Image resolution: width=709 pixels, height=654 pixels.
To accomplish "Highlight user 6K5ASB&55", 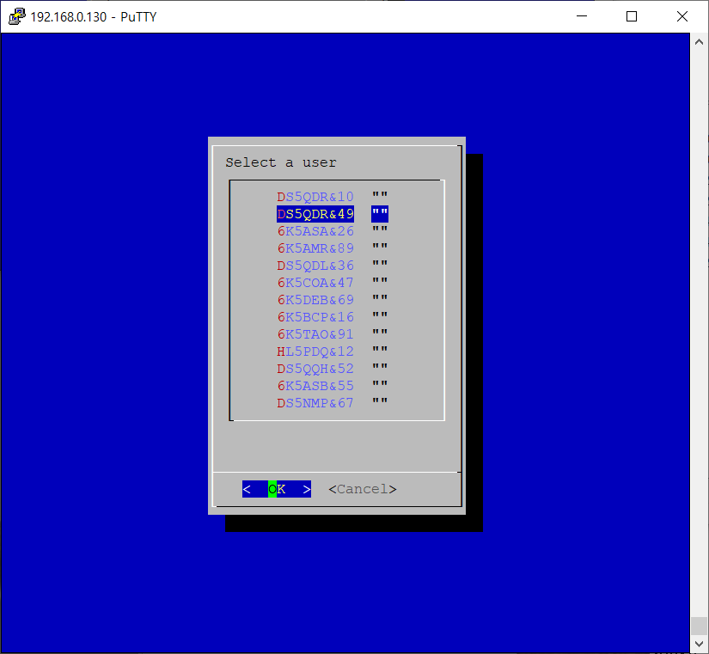I will [x=315, y=386].
